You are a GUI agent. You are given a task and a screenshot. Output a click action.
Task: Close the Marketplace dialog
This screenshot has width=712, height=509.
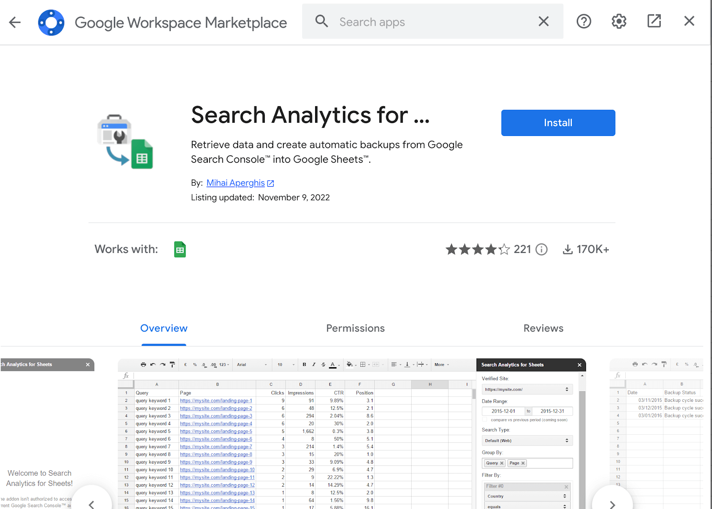coord(689,21)
